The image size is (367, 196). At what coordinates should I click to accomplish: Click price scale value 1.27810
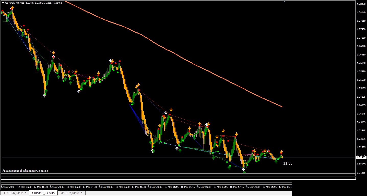click(361, 21)
